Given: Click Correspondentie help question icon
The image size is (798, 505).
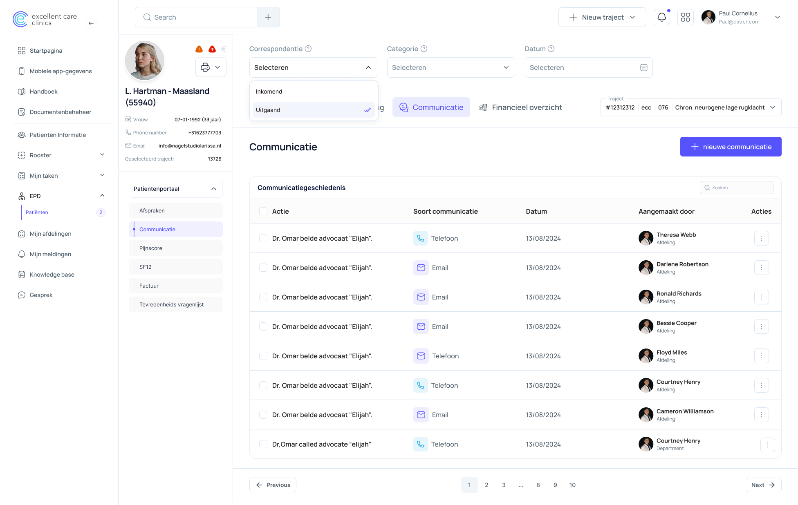Looking at the screenshot, I should tap(308, 49).
